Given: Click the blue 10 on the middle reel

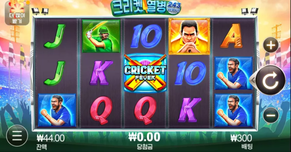Looking at the screenshot, I should (146, 36).
